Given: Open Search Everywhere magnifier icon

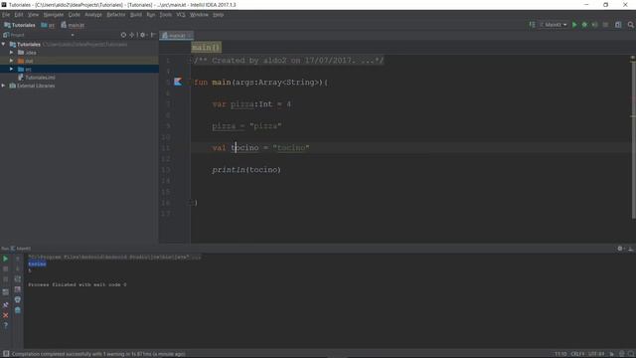Looking at the screenshot, I should tap(631, 25).
